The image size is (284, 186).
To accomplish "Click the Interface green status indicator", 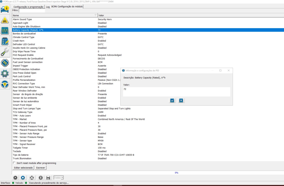I will coord(13,183).
